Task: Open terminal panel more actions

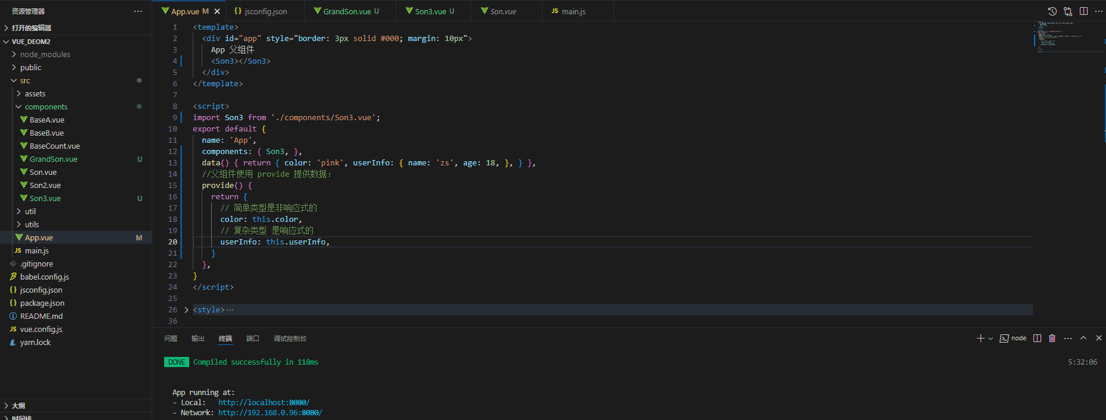Action: pos(1068,338)
